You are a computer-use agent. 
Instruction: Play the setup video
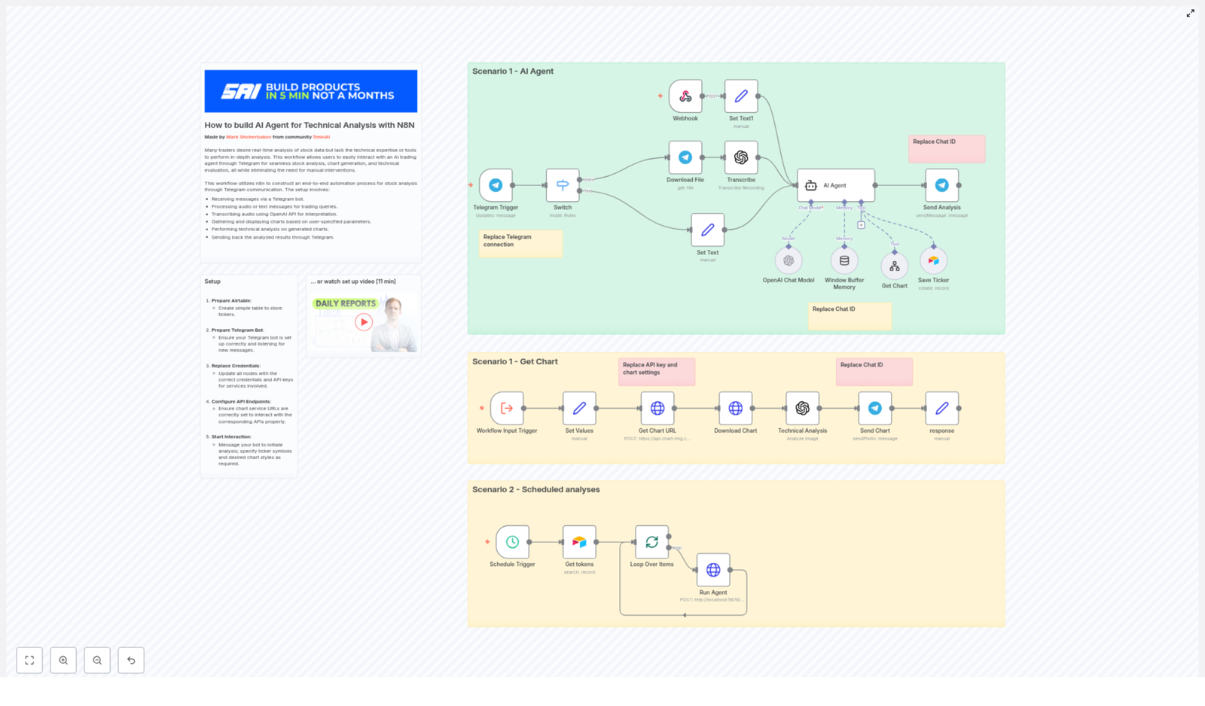coord(364,321)
